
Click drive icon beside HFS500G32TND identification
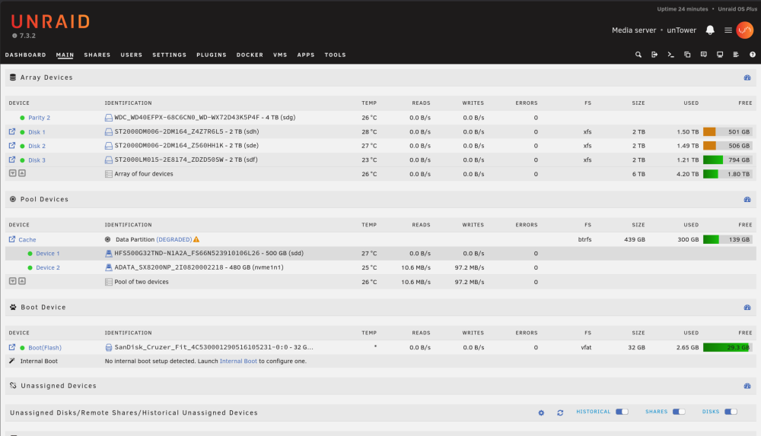109,254
